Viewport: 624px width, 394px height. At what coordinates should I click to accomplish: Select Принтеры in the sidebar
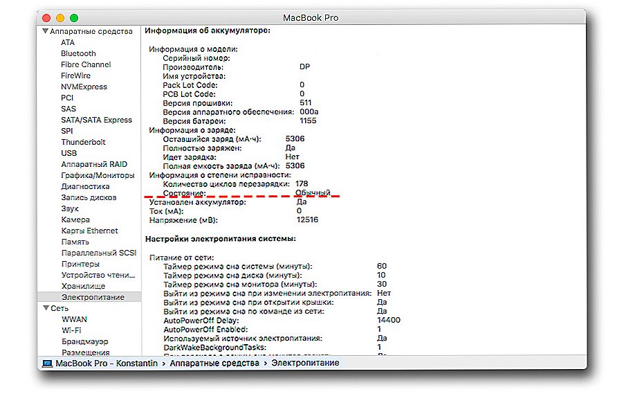(80, 264)
